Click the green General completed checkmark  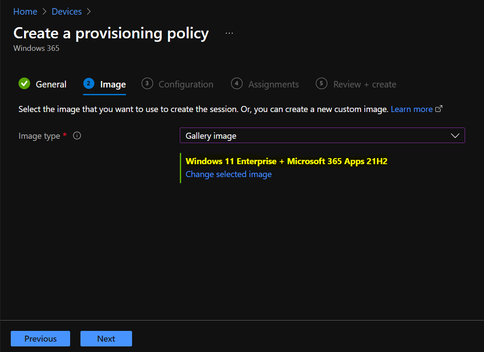click(x=24, y=84)
